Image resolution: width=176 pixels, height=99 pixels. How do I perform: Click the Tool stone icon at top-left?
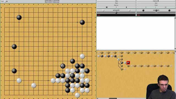coord(5,1)
